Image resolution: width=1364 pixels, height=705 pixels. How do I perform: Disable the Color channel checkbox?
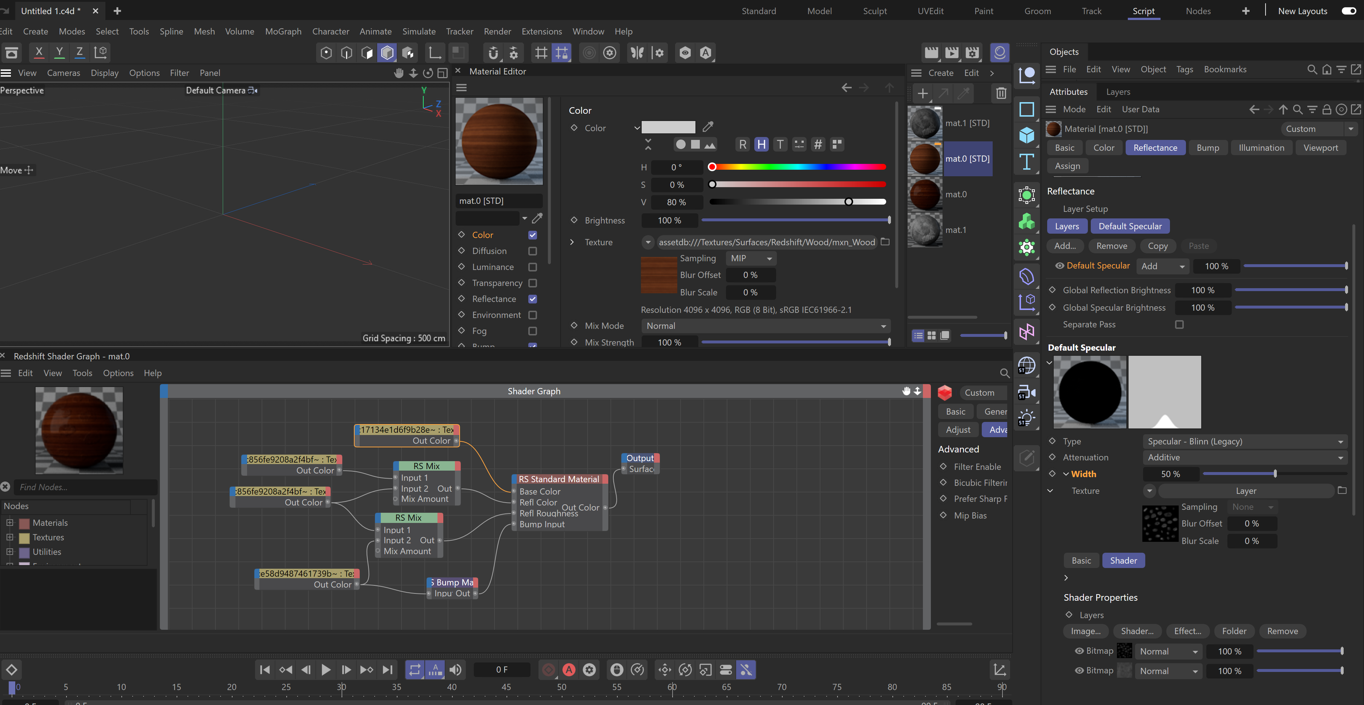tap(533, 235)
